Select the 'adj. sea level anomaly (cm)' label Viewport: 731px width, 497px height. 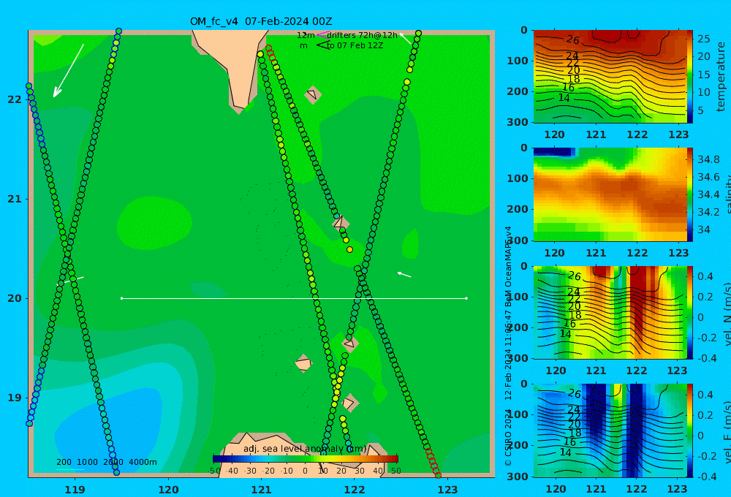pyautogui.click(x=305, y=449)
